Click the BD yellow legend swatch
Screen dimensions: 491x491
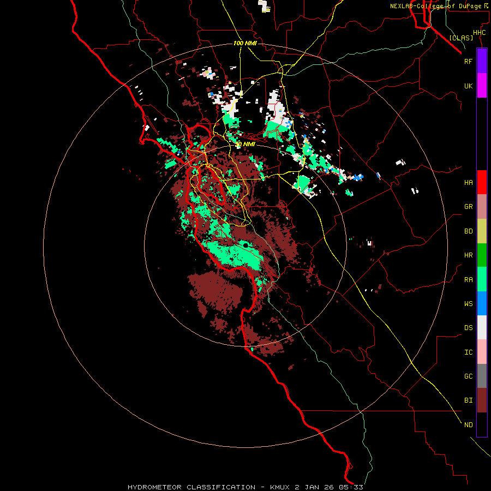[482, 231]
